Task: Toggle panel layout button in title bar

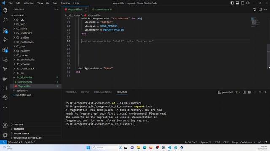Action: tap(237, 3)
